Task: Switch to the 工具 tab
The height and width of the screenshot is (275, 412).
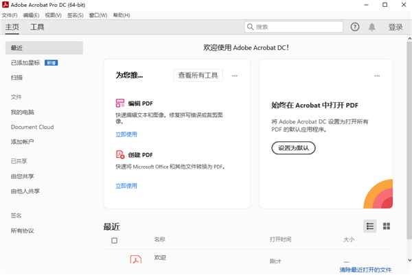Action: click(x=37, y=27)
